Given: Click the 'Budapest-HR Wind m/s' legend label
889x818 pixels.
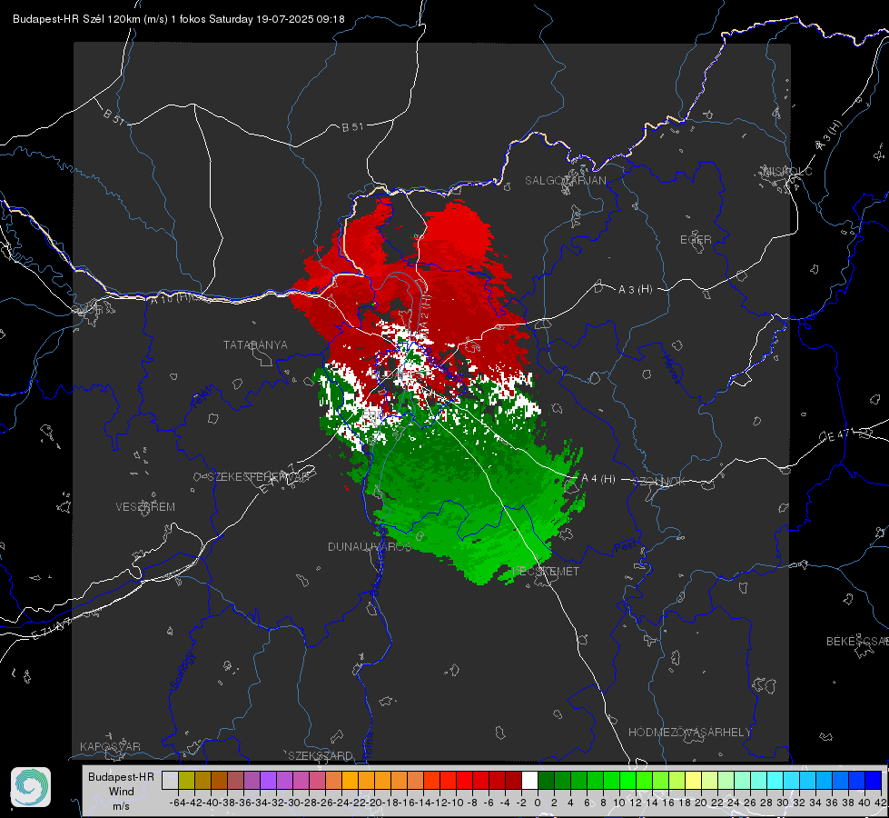Looking at the screenshot, I should click(x=121, y=792).
